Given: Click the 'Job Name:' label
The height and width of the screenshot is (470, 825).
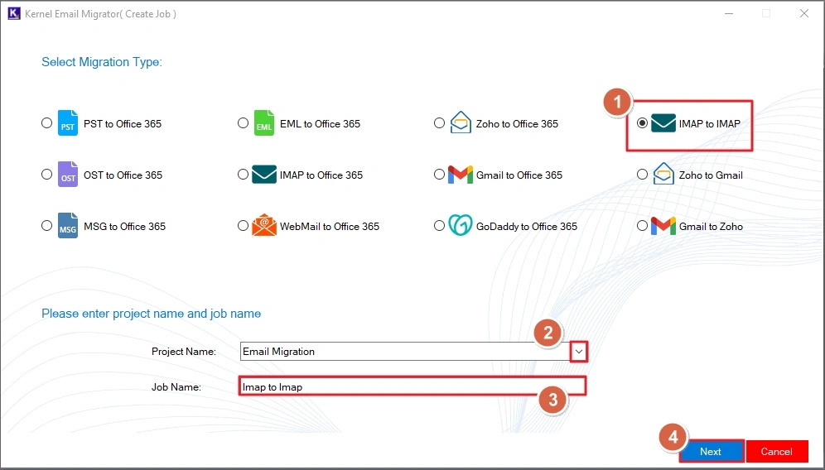Looking at the screenshot, I should (176, 387).
